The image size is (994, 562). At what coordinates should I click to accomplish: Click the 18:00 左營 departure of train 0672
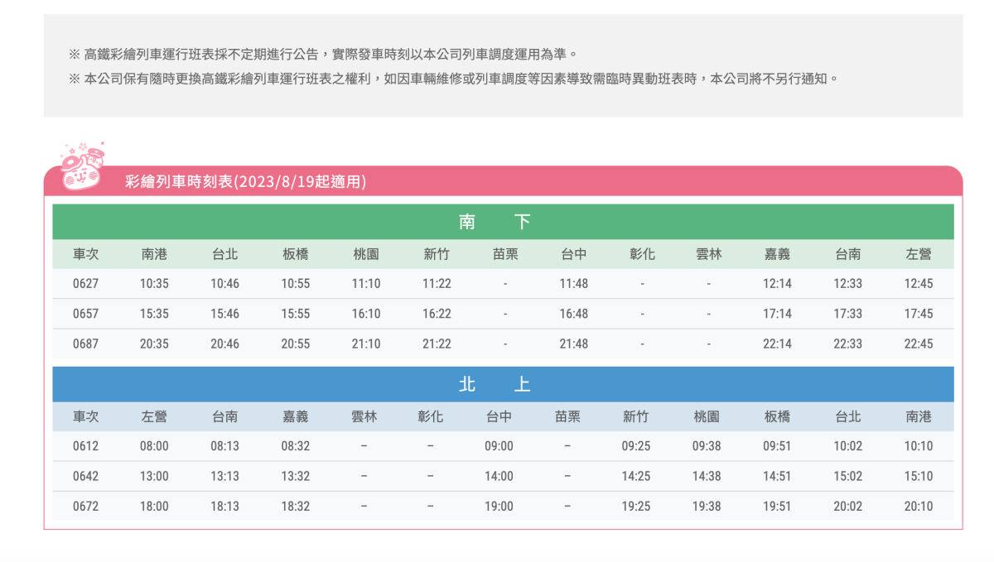[x=154, y=506]
